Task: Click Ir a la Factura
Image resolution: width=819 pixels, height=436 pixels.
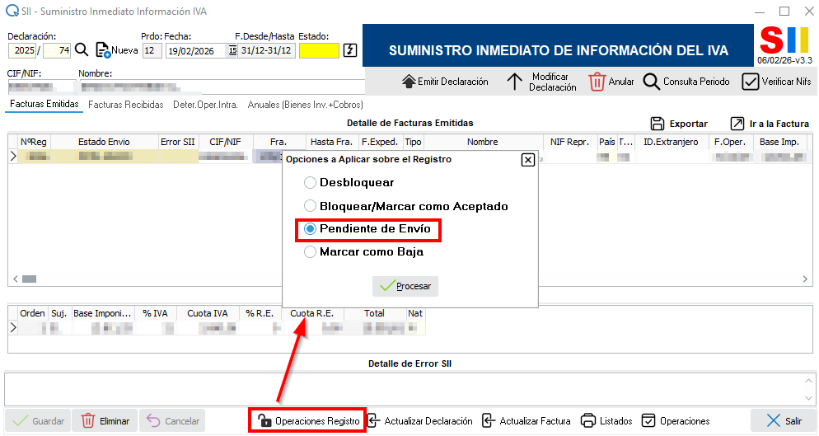Action: coord(770,124)
